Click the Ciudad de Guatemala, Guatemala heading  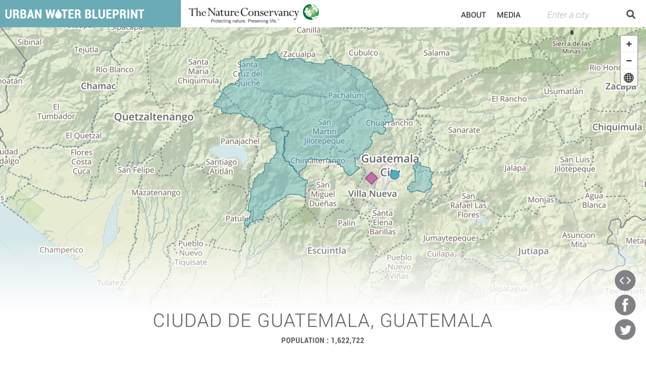(322, 321)
